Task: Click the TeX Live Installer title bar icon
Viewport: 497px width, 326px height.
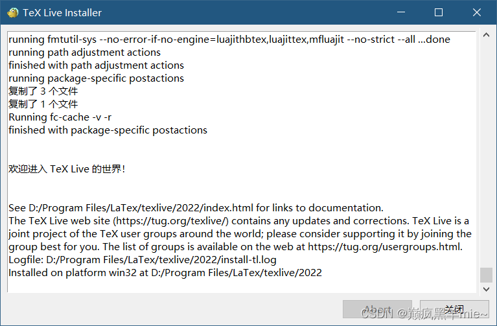Action: click(x=12, y=12)
